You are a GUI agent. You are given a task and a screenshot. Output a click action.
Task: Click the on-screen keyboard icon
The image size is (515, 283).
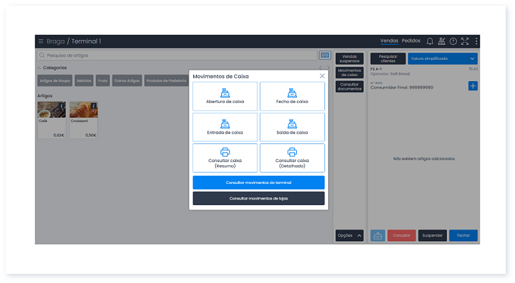(x=325, y=55)
